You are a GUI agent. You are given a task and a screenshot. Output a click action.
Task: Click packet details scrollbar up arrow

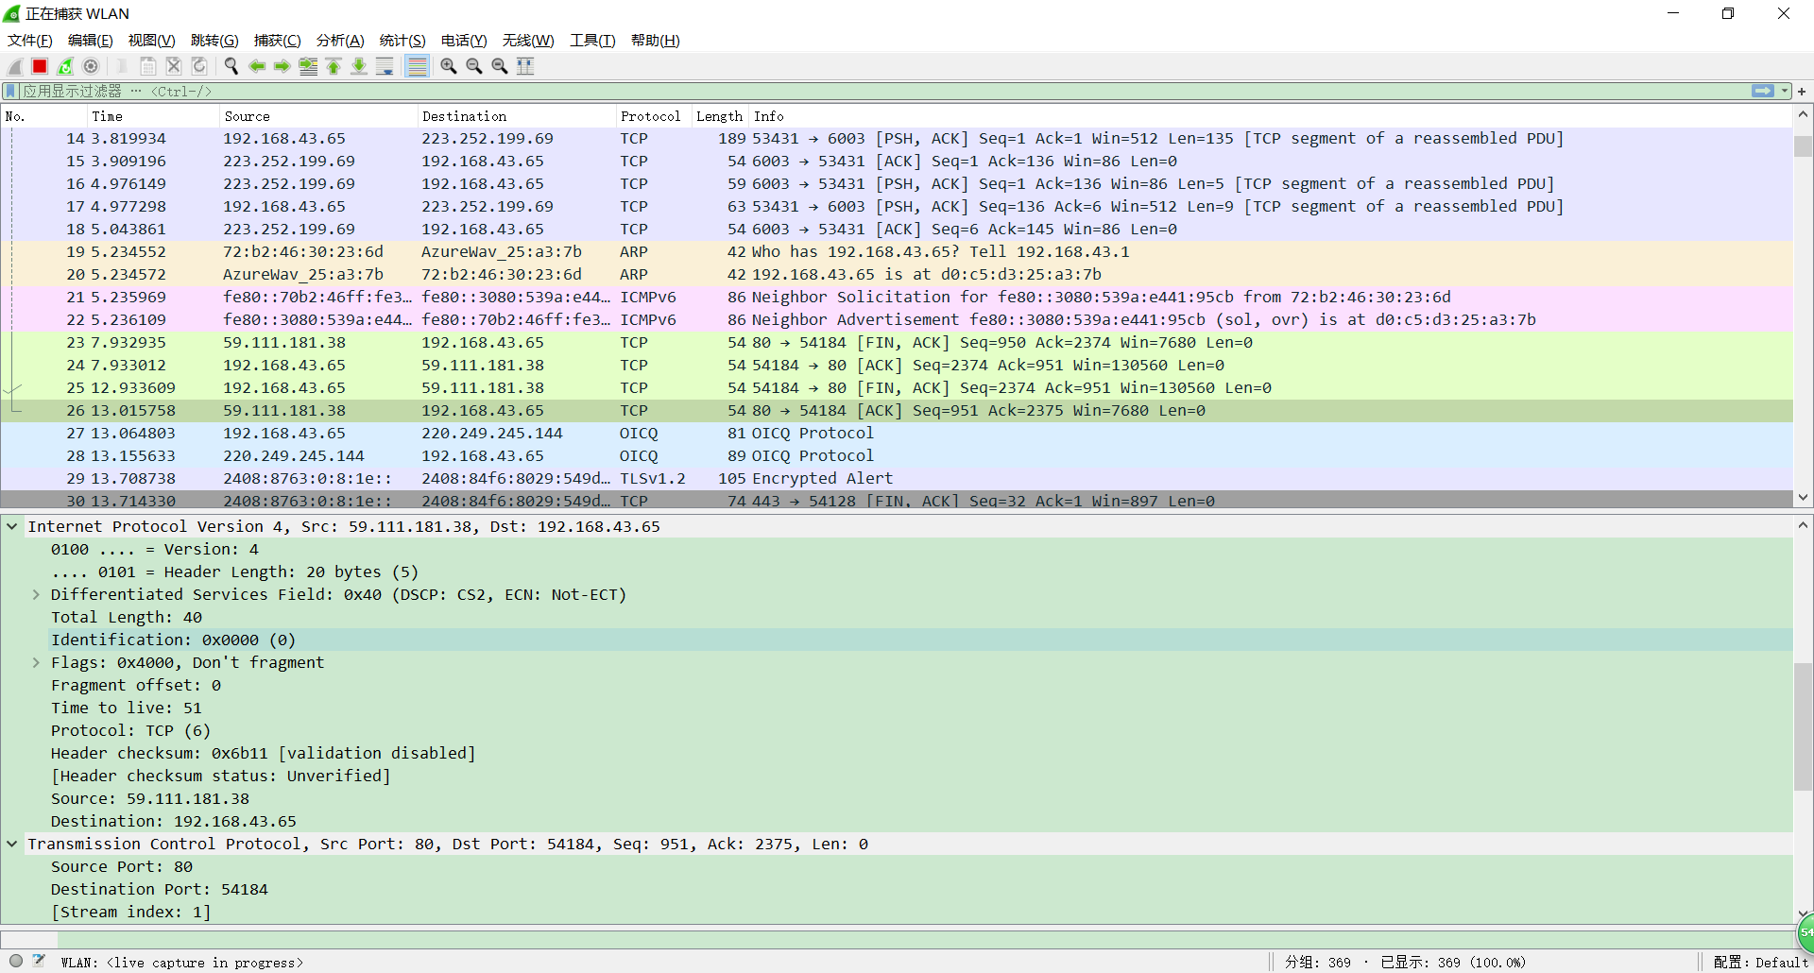coord(1803,525)
